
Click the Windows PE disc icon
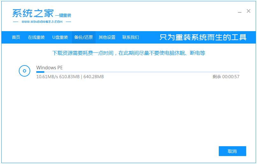pyautogui.click(x=25, y=71)
